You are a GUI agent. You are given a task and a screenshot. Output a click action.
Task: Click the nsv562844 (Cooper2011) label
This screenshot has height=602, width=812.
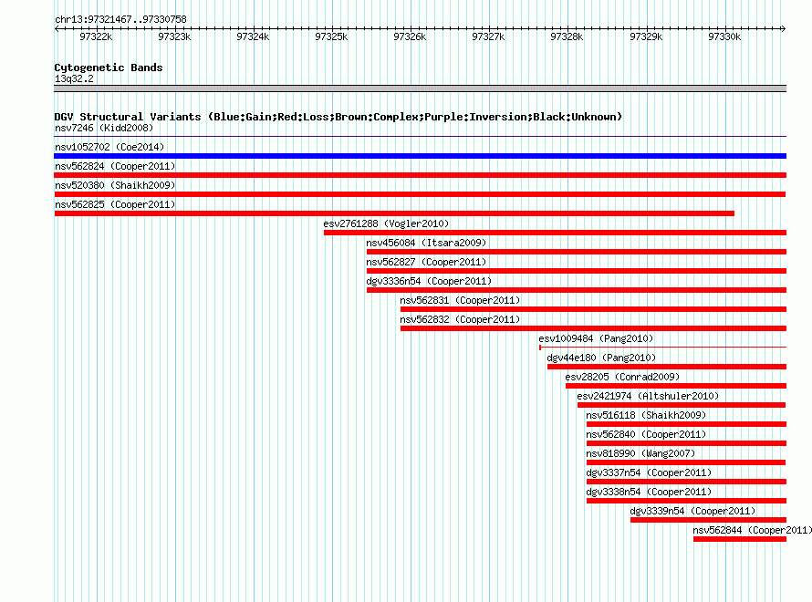(x=752, y=530)
